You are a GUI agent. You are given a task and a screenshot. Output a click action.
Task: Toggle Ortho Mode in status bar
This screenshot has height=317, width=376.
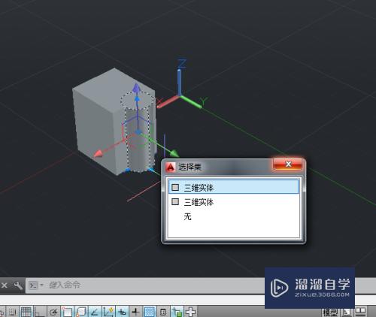[40, 312]
